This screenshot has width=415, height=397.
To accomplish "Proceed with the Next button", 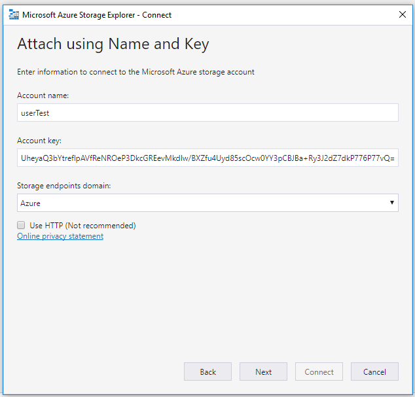I will pos(263,371).
